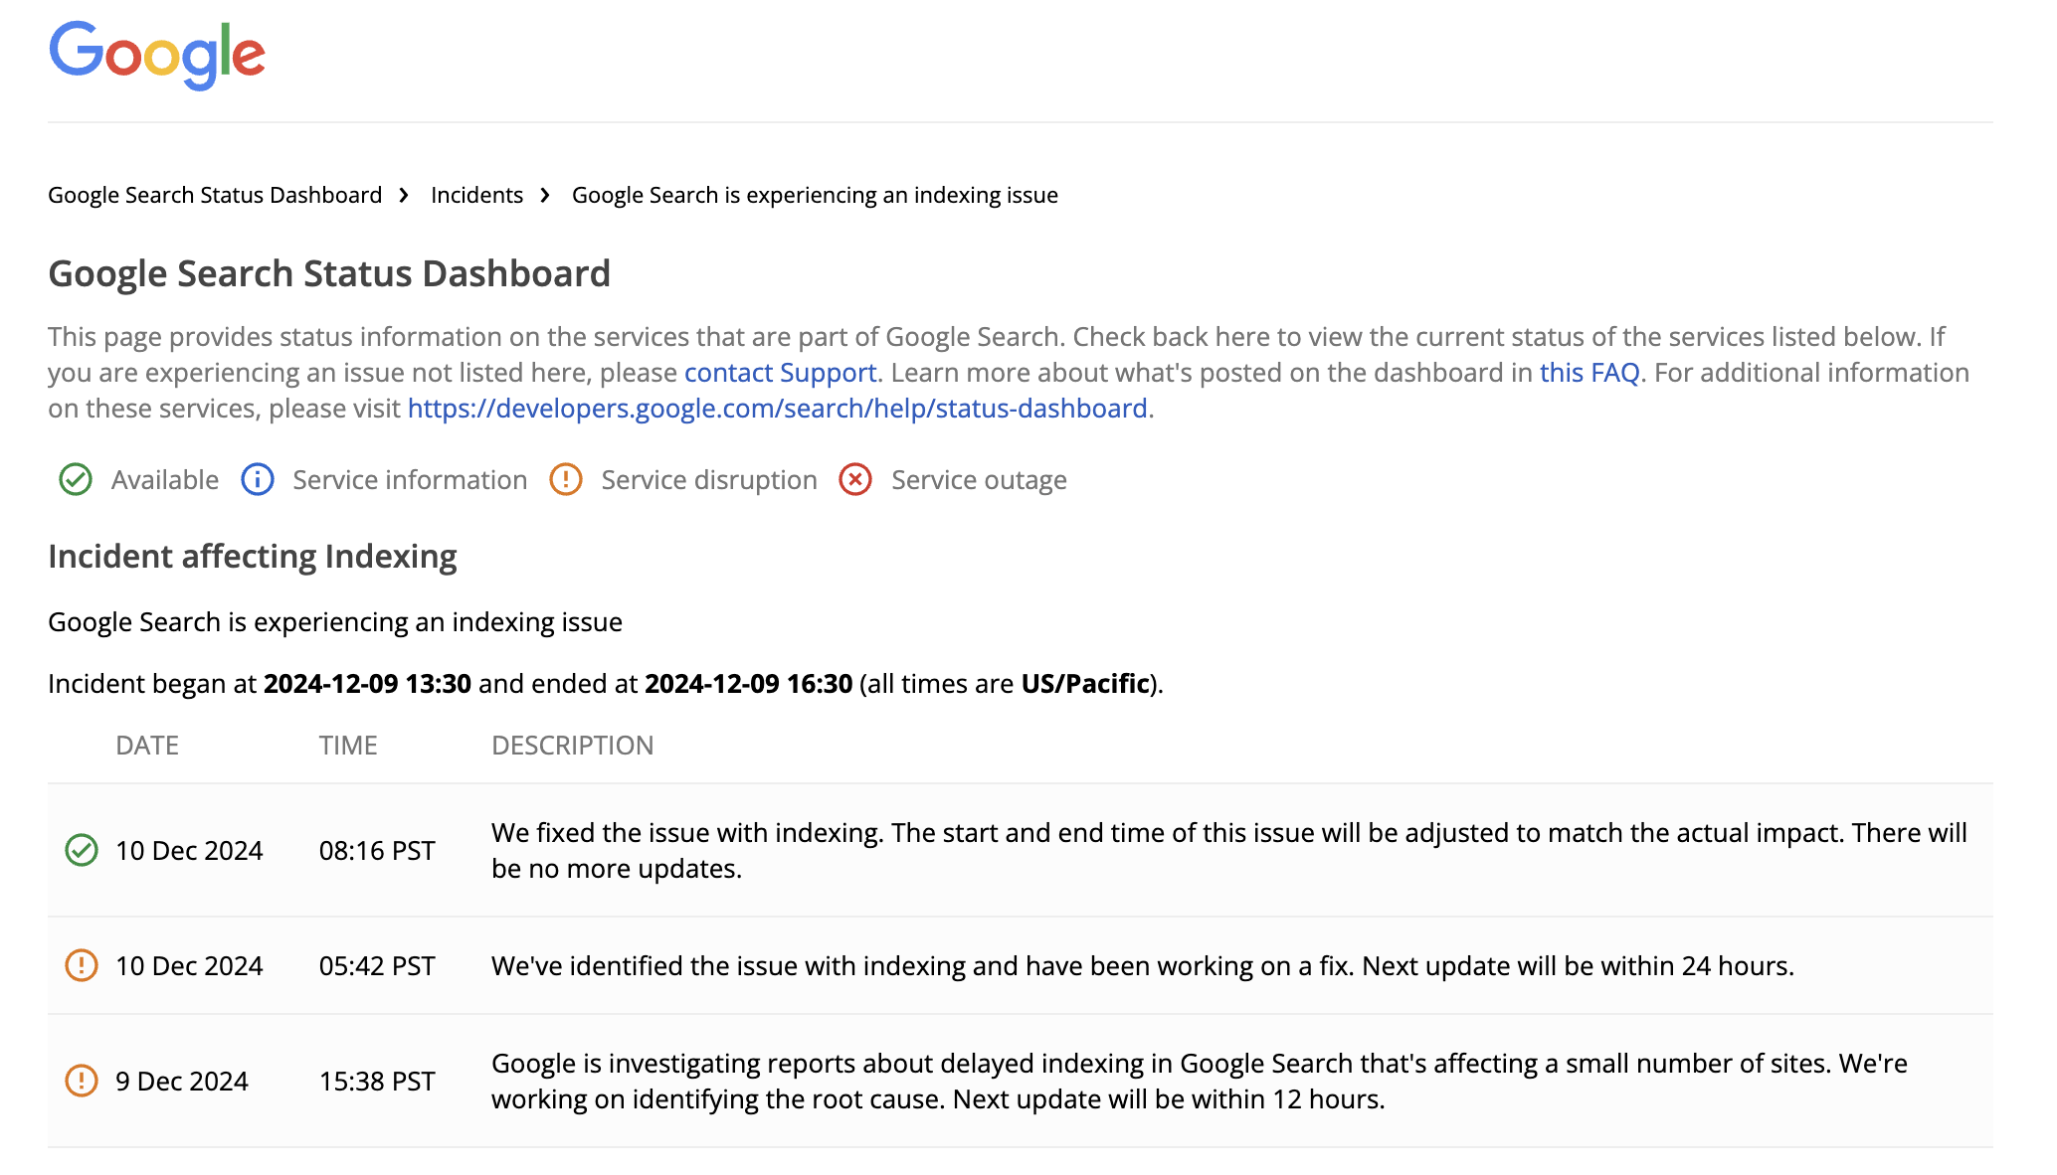Screen dimensions: 2057x1175
Task: Click the Google Search Status Dashboard breadcrumb
Action: [x=215, y=195]
